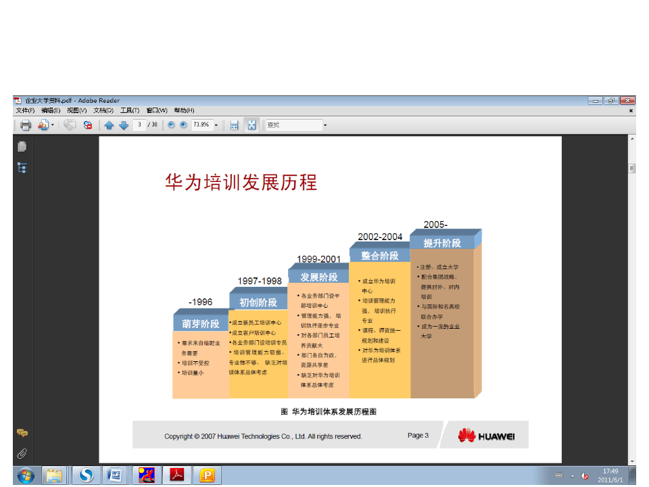Click the page number field showing 3
Viewport: 649px width, 487px height.
pyautogui.click(x=139, y=124)
